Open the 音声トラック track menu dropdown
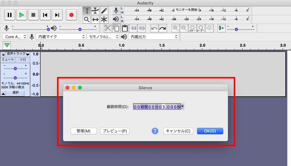The width and height of the screenshot is (291, 166). tap(18, 54)
